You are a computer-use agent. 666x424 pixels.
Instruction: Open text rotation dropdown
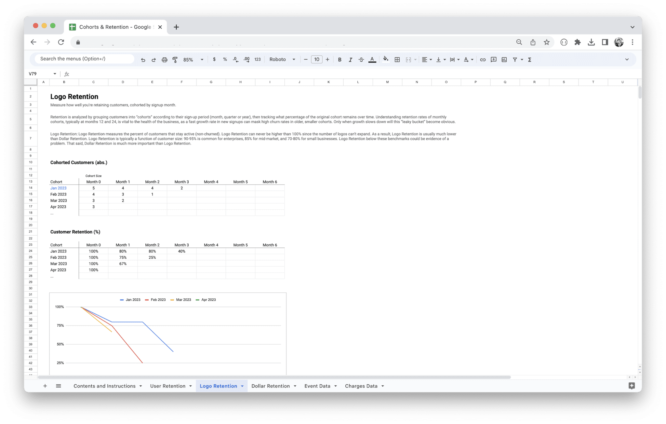pos(468,60)
